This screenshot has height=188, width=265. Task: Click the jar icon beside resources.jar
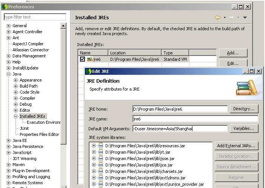[100, 145]
